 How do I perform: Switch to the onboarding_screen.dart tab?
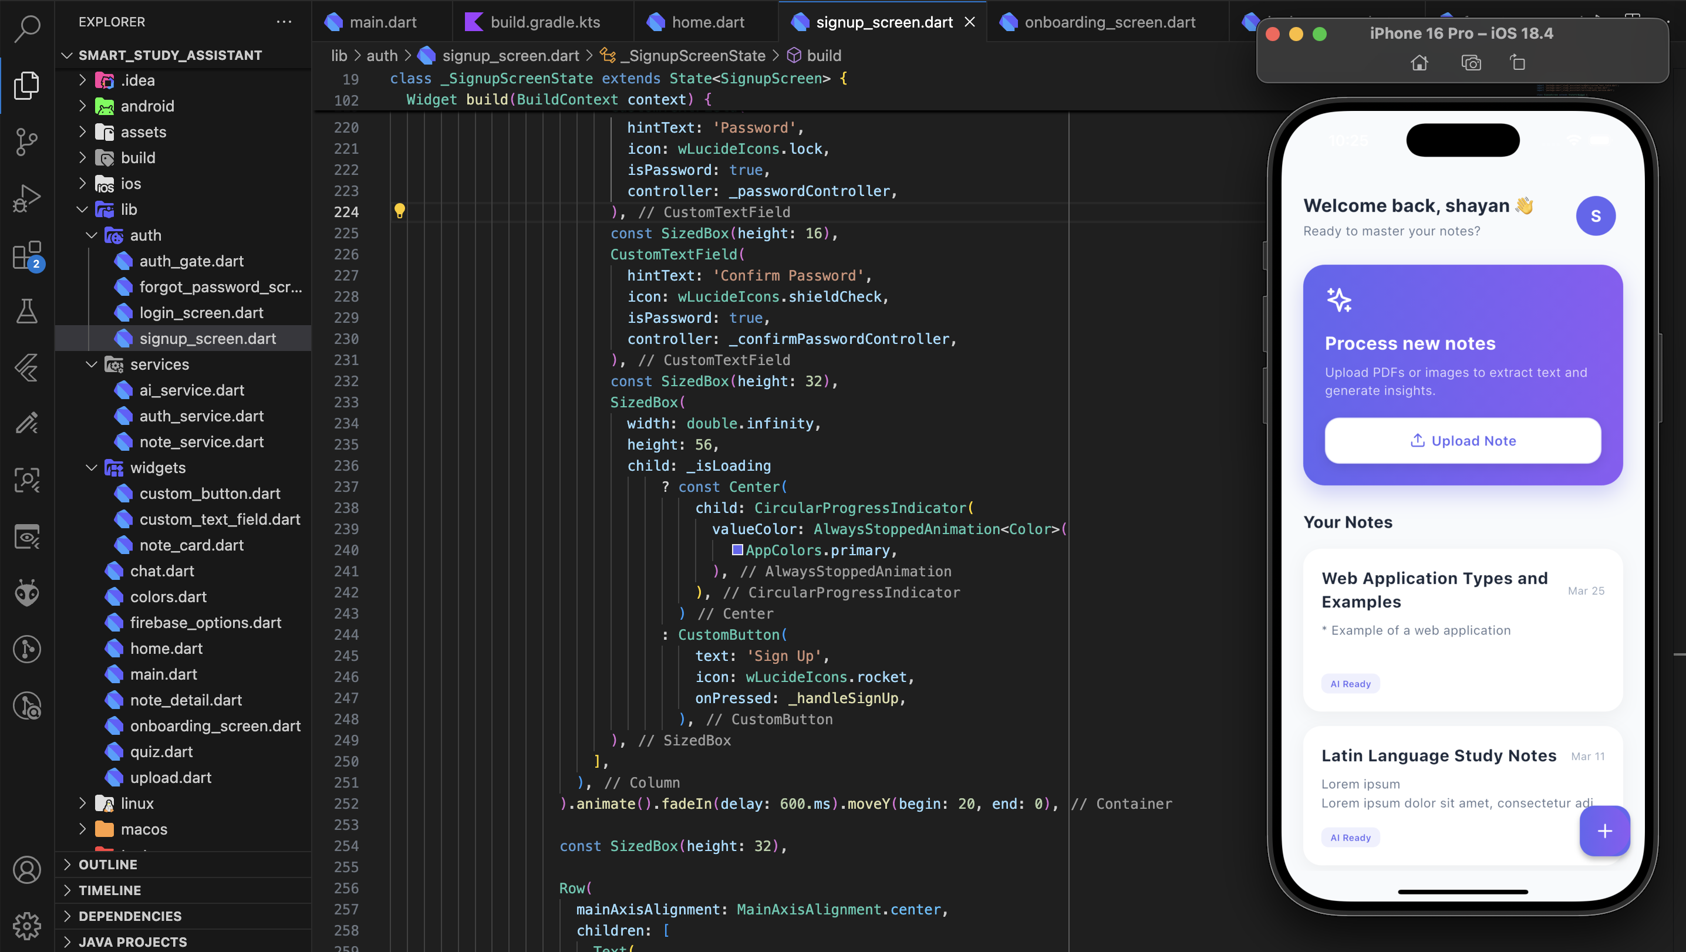(x=1110, y=22)
